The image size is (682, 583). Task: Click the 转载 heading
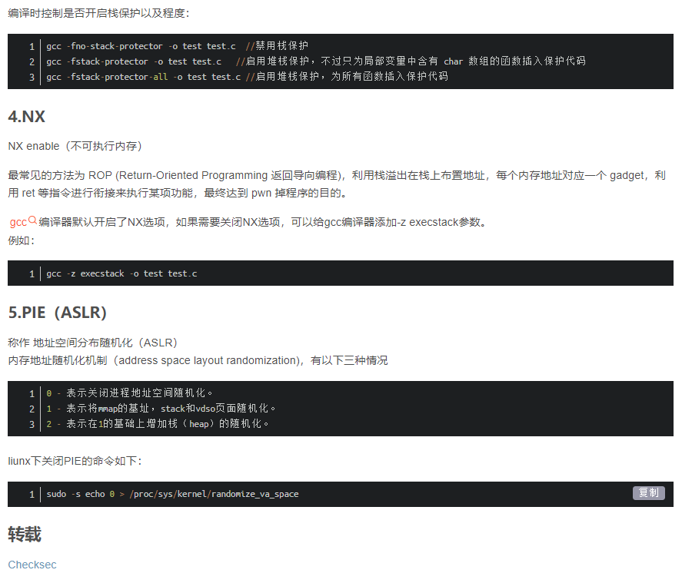click(23, 534)
